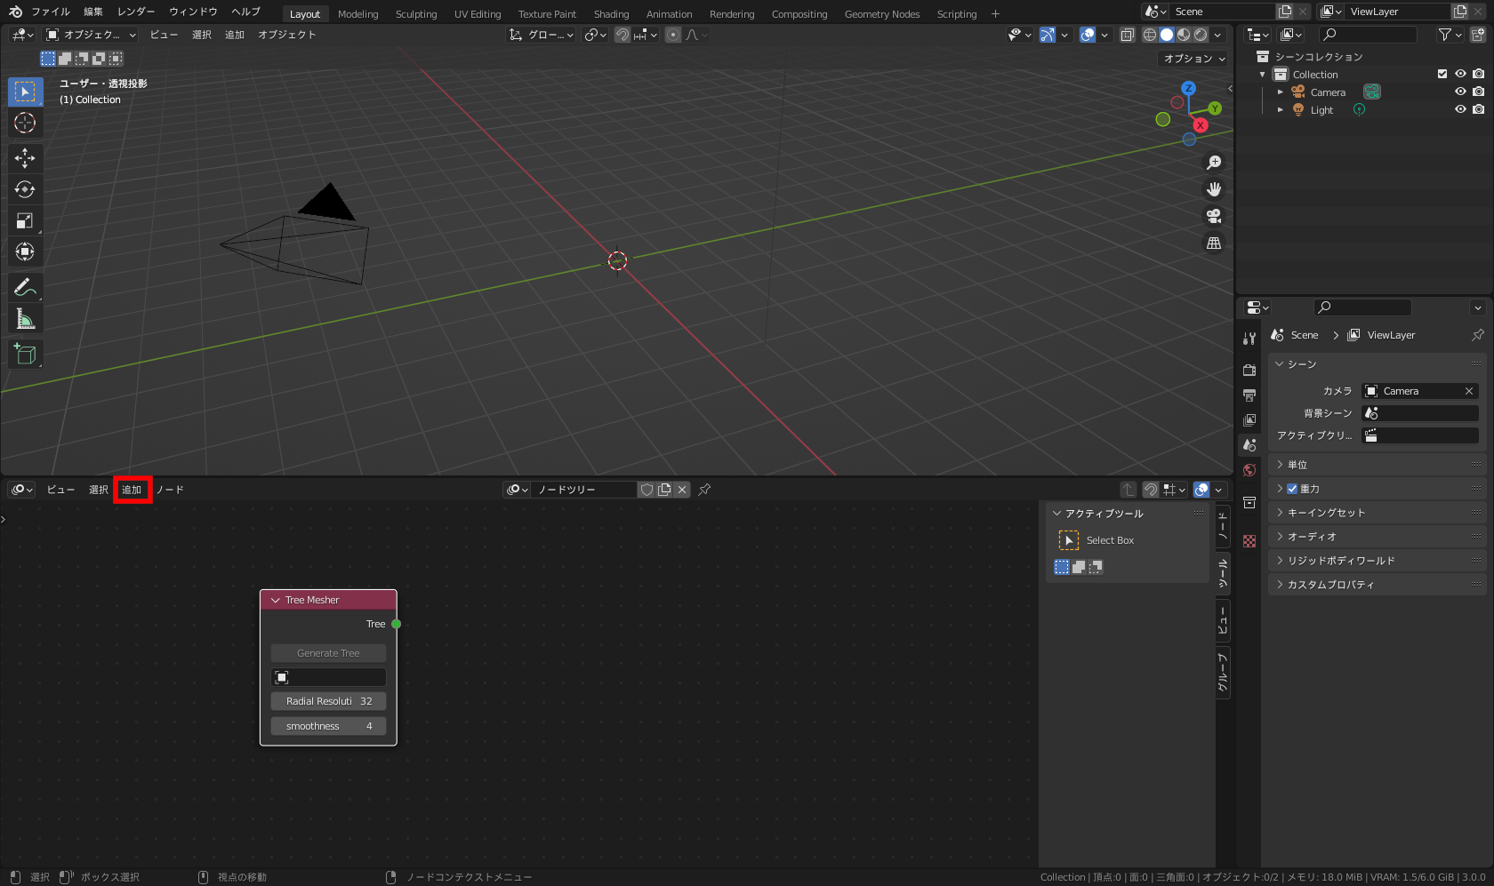Open the オブジェクト mode dropdown
The width and height of the screenshot is (1494, 886).
[92, 35]
